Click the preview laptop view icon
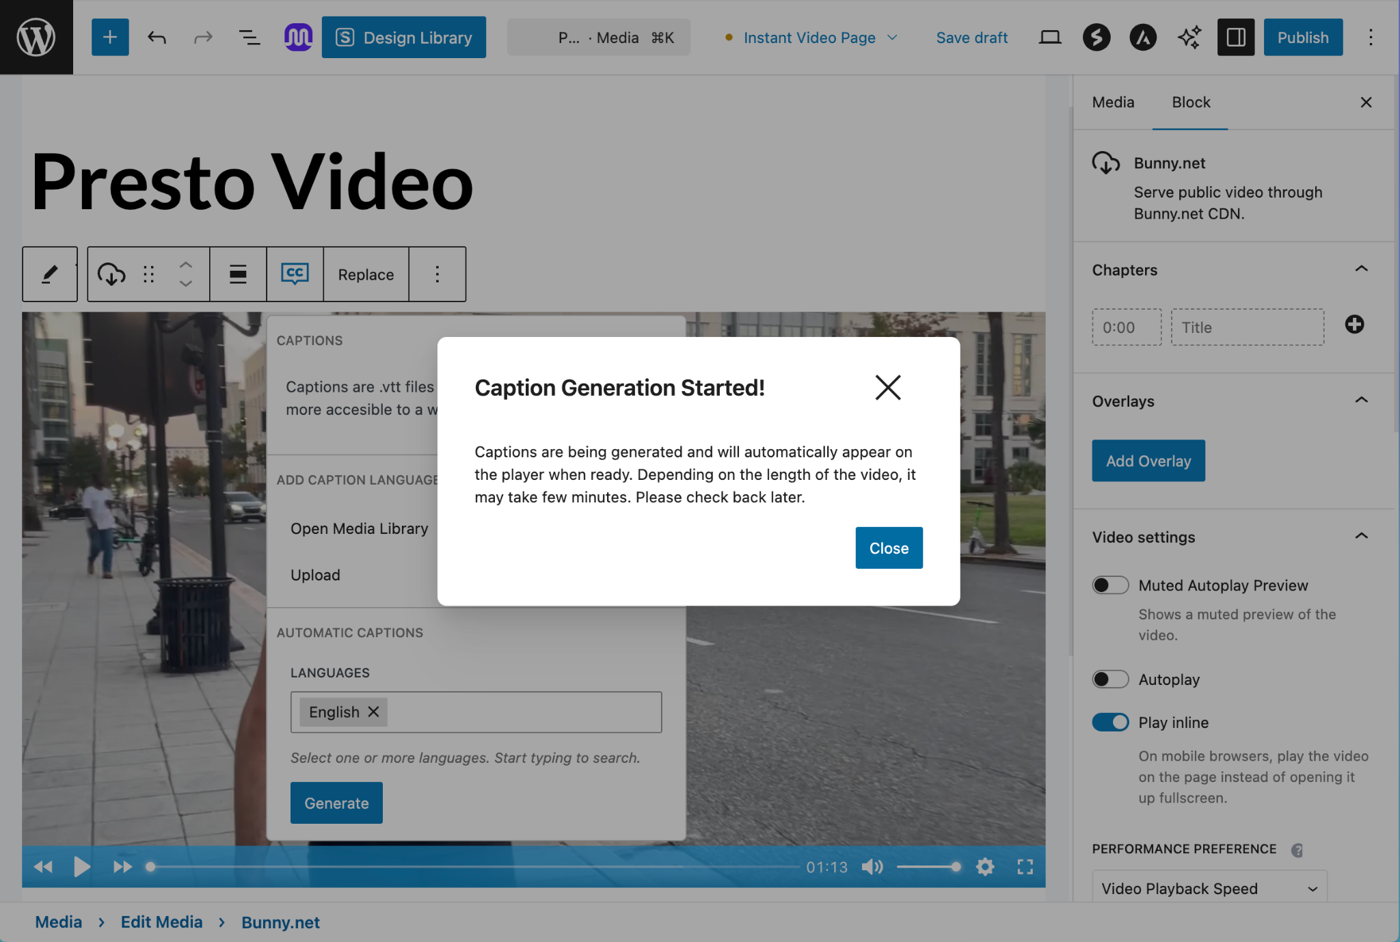This screenshot has height=942, width=1400. pyautogui.click(x=1049, y=37)
